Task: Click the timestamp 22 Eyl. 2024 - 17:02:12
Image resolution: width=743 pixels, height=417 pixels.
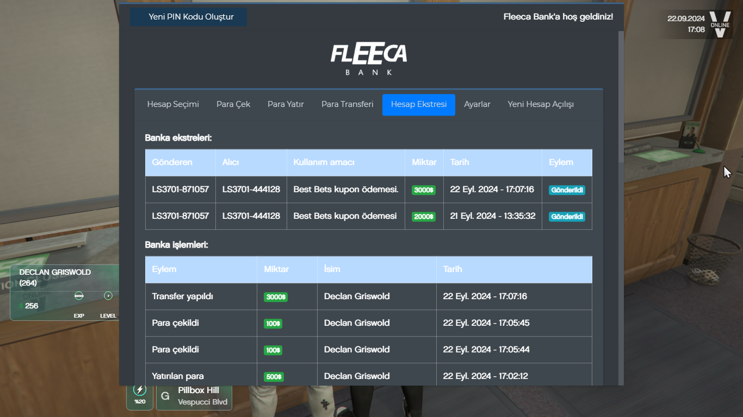Action: pyautogui.click(x=486, y=376)
